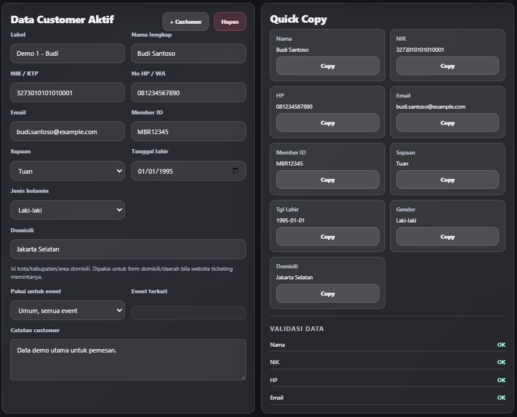The image size is (517, 417).
Task: Open the Sapaan dropdown showing Tuan
Action: point(67,171)
